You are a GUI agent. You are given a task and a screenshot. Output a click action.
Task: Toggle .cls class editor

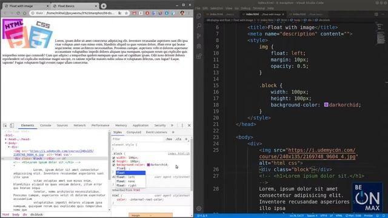pyautogui.click(x=178, y=139)
